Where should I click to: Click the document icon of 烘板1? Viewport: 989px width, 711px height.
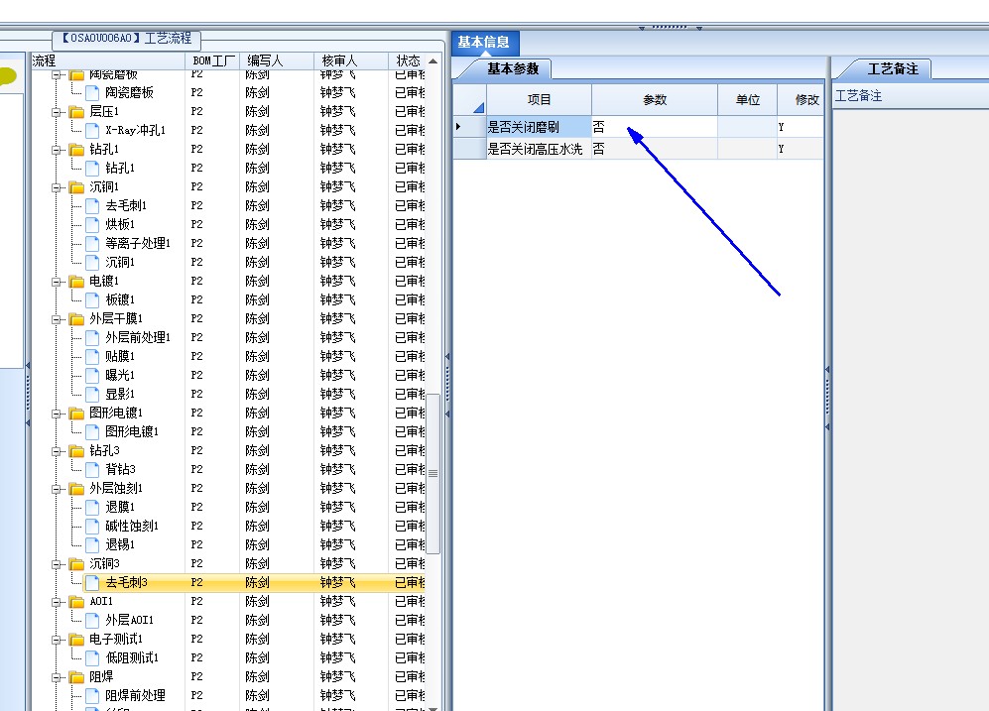click(x=92, y=224)
